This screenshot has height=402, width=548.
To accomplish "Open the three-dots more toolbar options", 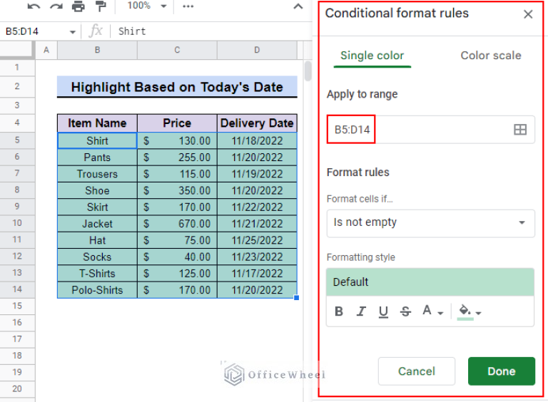I will (188, 6).
